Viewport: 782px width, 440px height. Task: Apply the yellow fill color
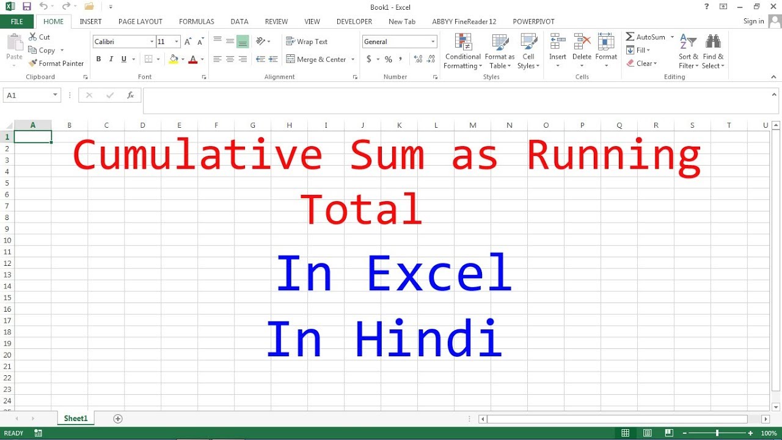click(174, 59)
